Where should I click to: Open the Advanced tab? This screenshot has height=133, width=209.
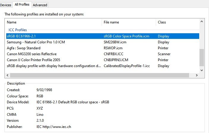tap(40, 5)
